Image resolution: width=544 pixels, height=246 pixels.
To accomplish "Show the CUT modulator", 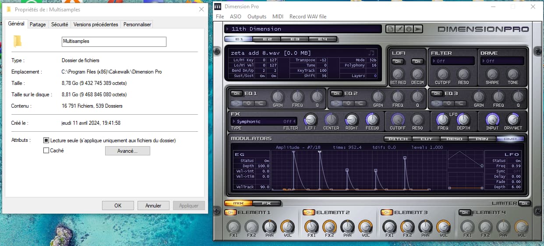I will (426, 139).
